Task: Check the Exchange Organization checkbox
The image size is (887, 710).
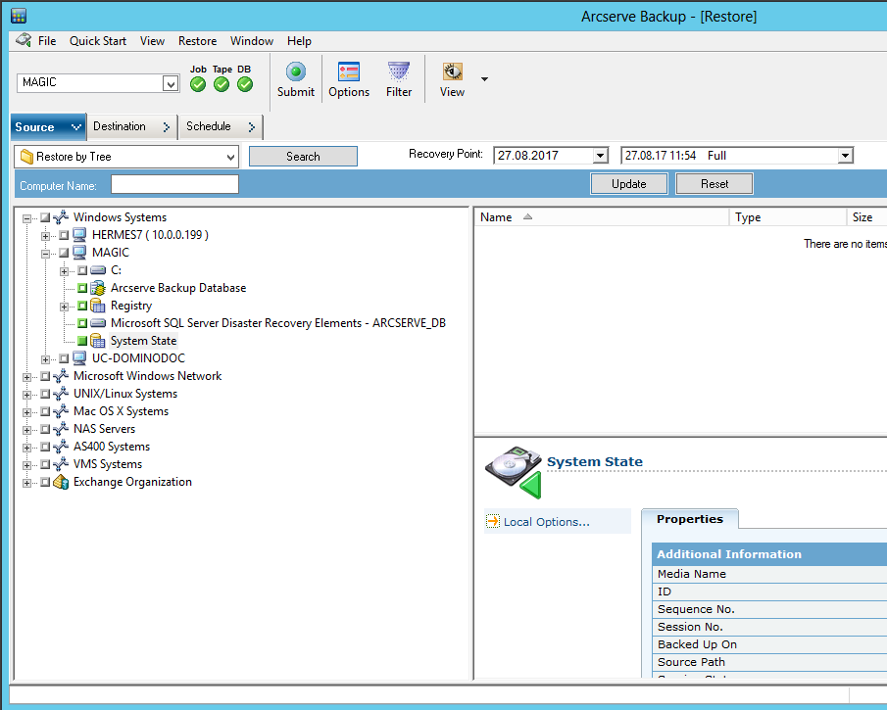Action: [x=45, y=482]
